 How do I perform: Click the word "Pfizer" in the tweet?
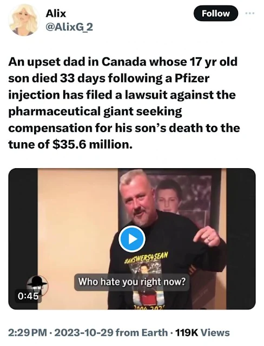(192, 78)
